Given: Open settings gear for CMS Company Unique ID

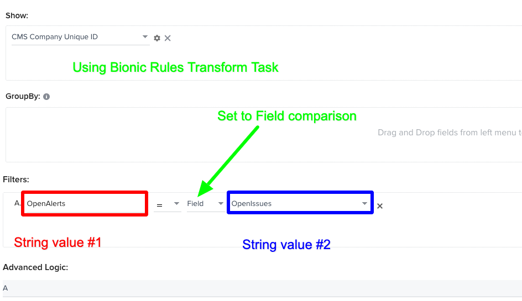Looking at the screenshot, I should [157, 38].
